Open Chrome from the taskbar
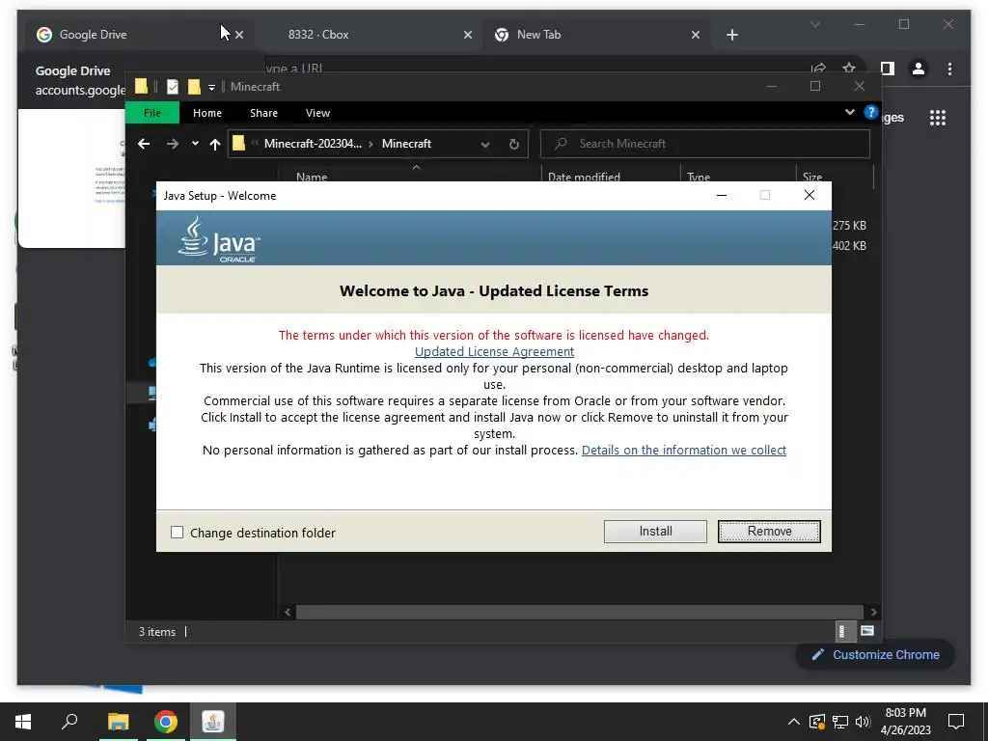The height and width of the screenshot is (741, 988). point(166,722)
